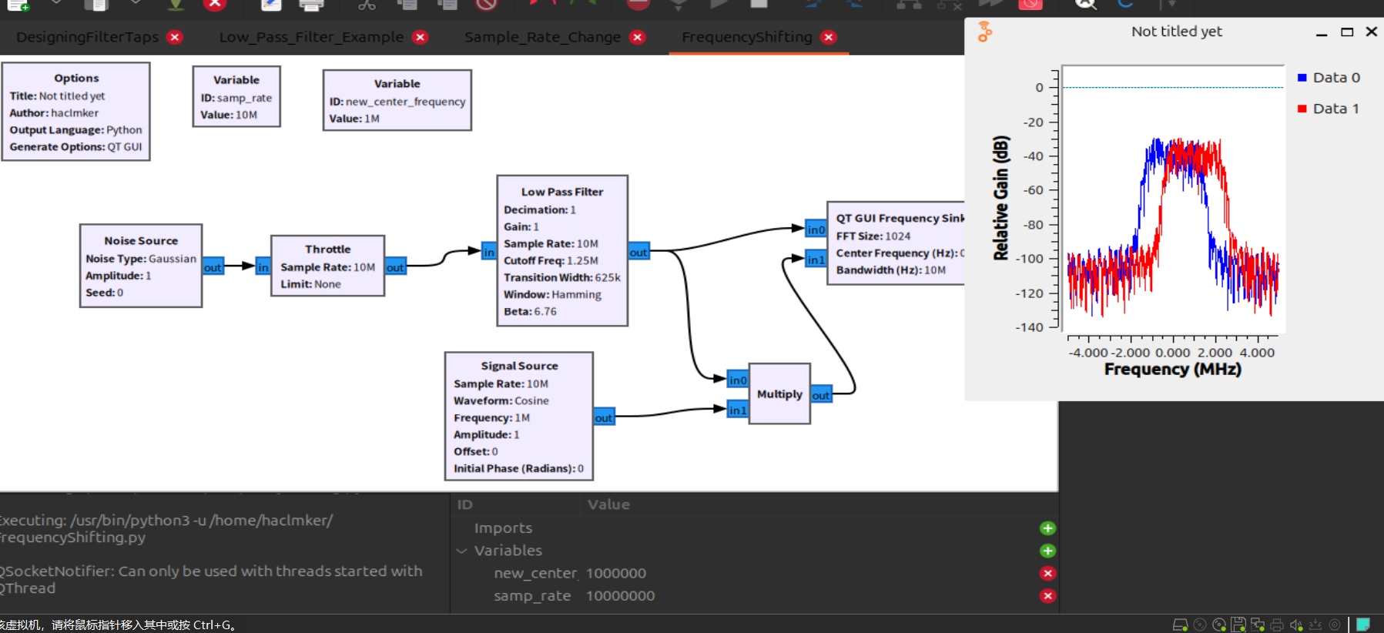Delete the samp_rate variable with red X

coord(1047,596)
